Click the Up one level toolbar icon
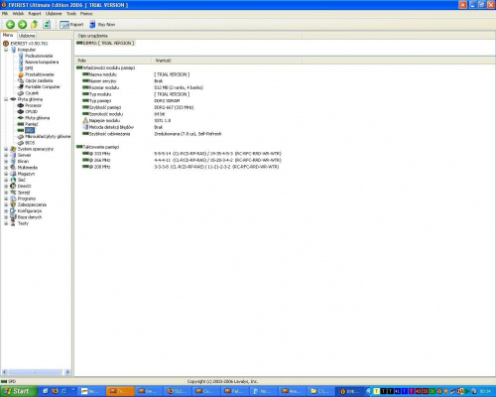This screenshot has width=496, height=397. click(35, 24)
